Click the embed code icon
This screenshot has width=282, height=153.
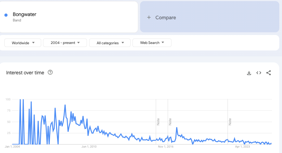point(259,73)
